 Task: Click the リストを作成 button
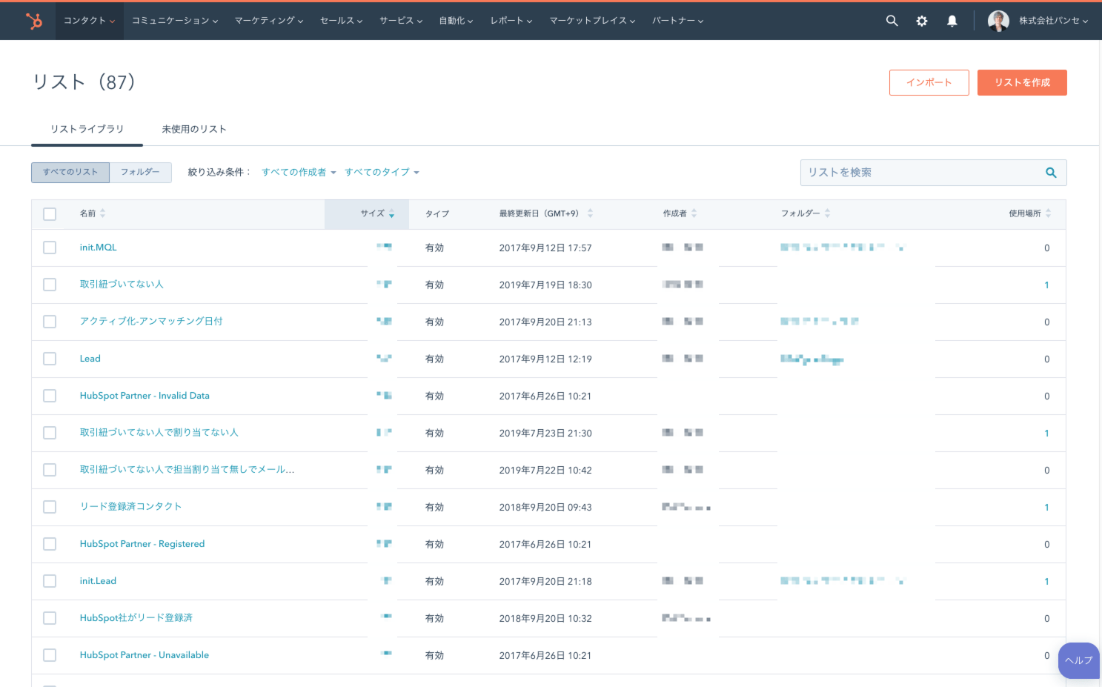click(x=1022, y=82)
